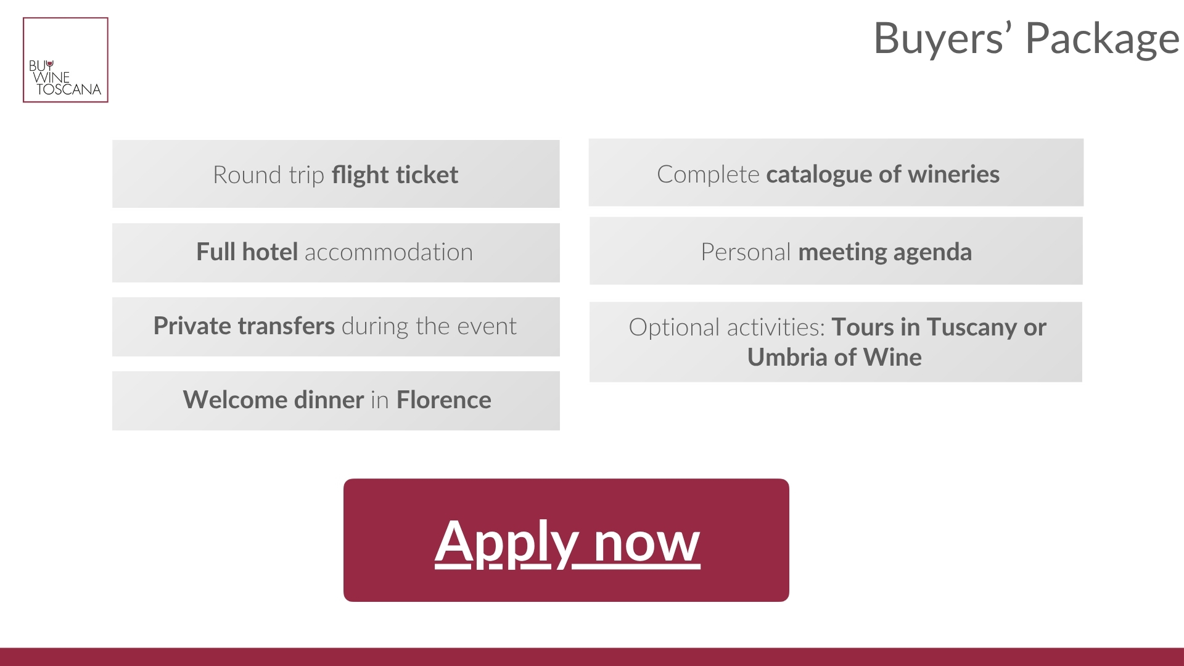
Task: Click the bold word Florence
Action: pyautogui.click(x=443, y=400)
